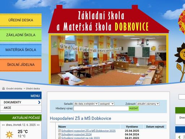
Task: Click the MENU panel header
Action: [21, 95]
